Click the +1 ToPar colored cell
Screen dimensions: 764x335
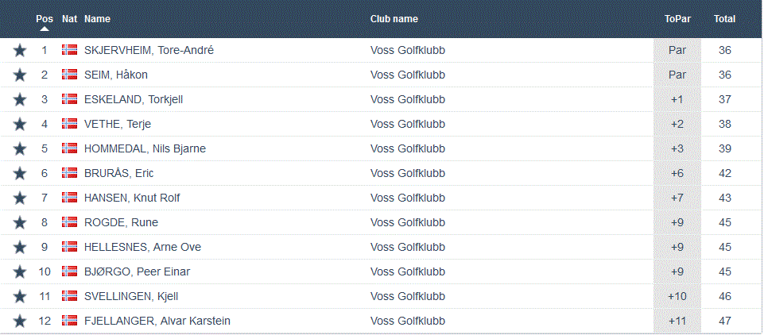tap(677, 100)
